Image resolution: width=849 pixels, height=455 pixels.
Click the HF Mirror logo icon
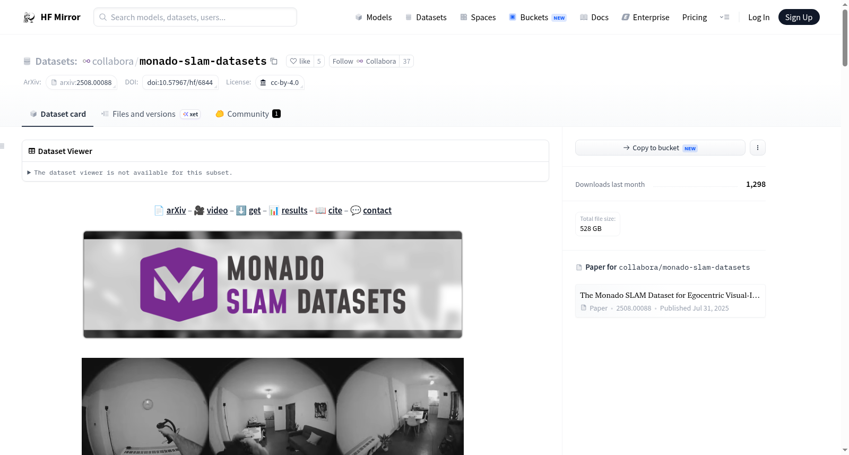click(x=29, y=18)
